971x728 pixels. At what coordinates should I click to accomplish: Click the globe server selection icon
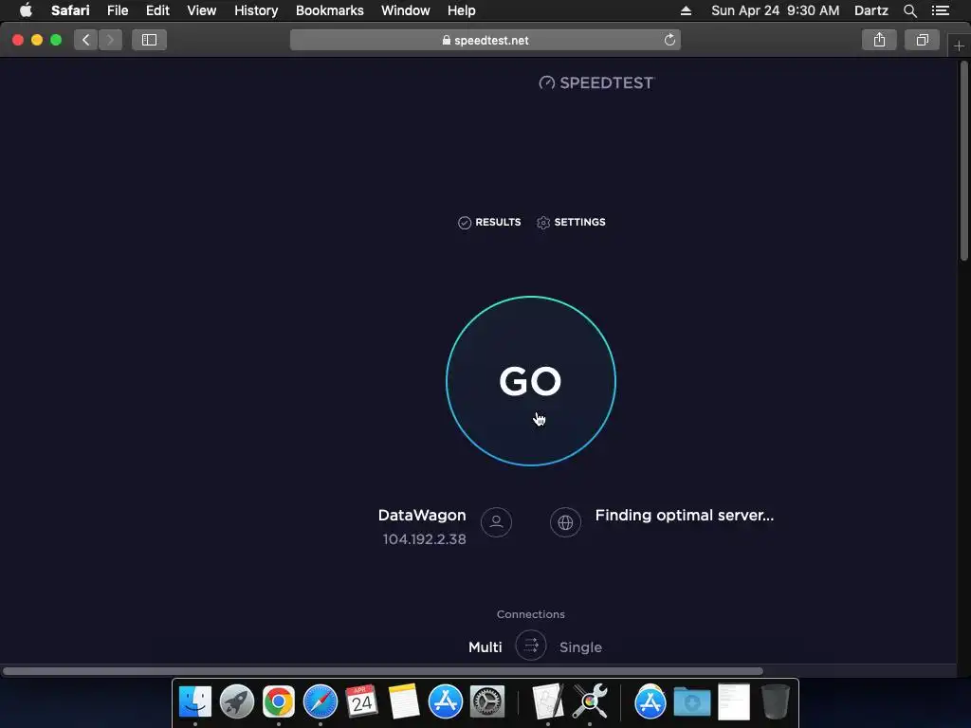(565, 522)
